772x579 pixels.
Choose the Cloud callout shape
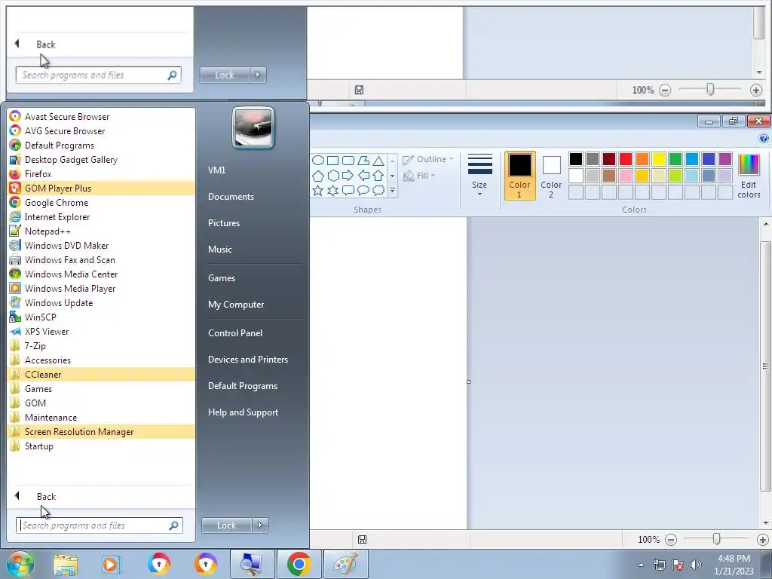pyautogui.click(x=378, y=191)
